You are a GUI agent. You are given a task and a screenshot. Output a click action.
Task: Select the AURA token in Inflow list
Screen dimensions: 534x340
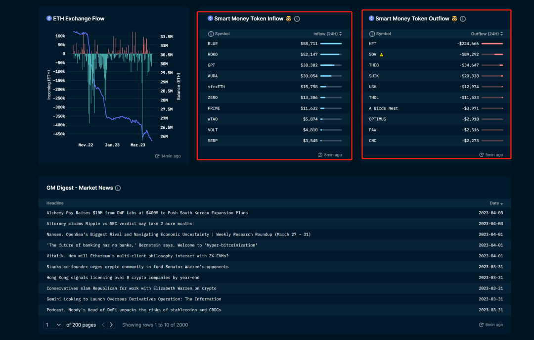(x=213, y=76)
